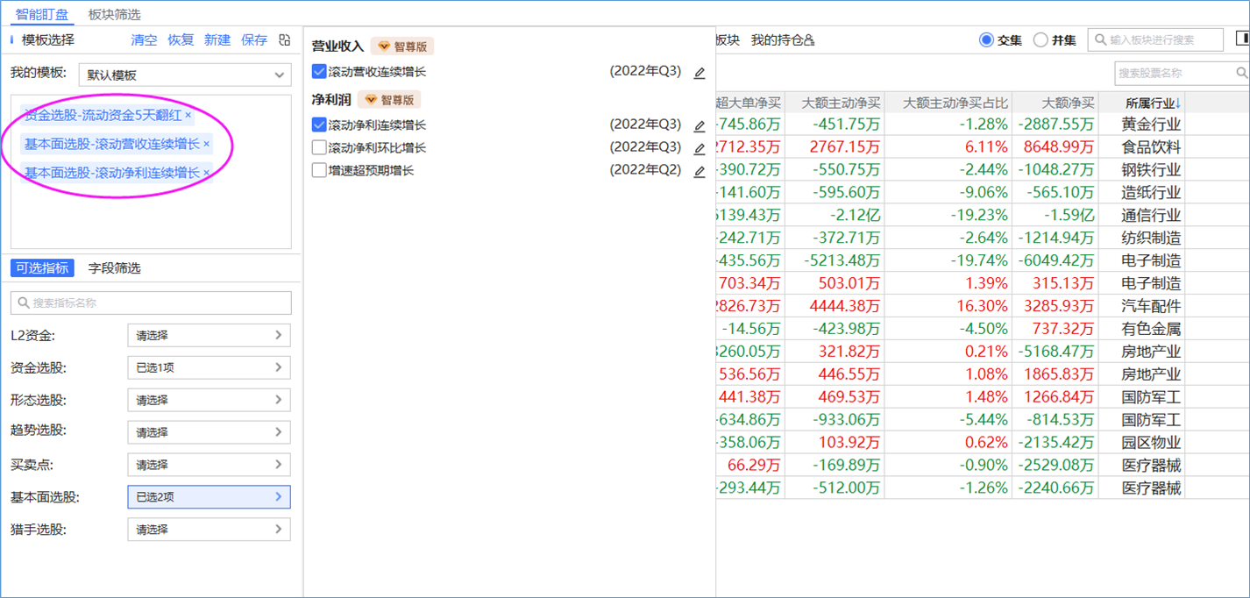Viewport: 1250px width, 598px height.
Task: Select the 并集 radio option
Action: 1040,39
